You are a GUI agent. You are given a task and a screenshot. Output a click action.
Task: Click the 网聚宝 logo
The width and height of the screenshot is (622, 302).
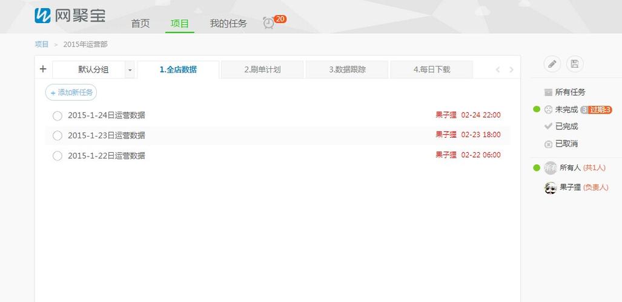(70, 16)
